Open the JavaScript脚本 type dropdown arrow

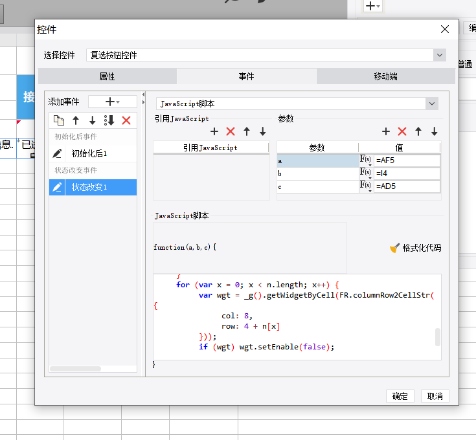pyautogui.click(x=432, y=104)
